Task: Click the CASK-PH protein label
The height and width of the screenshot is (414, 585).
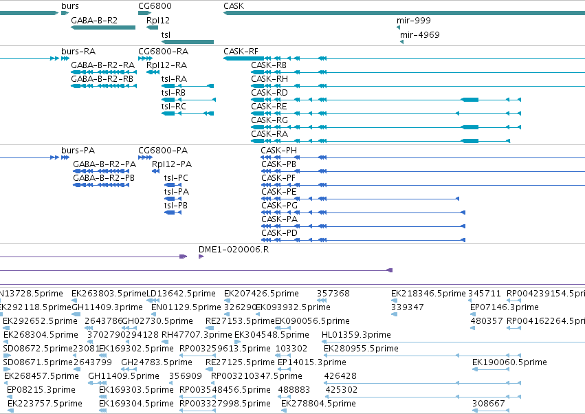Action: (x=278, y=151)
